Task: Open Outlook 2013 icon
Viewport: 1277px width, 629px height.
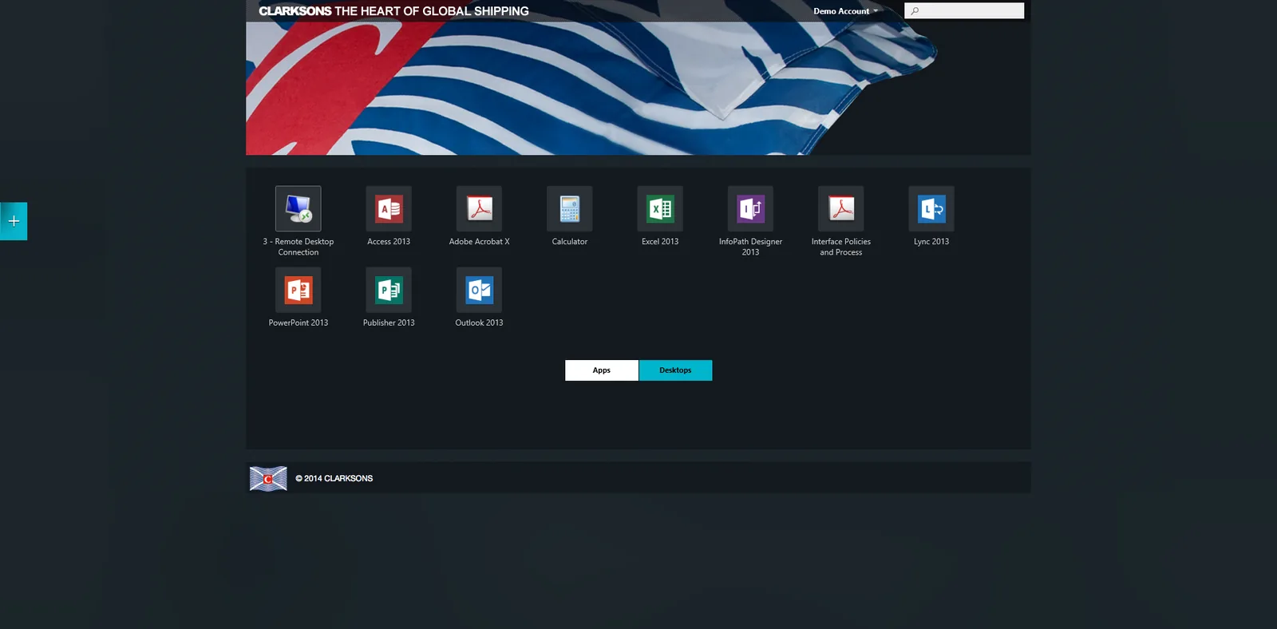Action: pos(479,290)
